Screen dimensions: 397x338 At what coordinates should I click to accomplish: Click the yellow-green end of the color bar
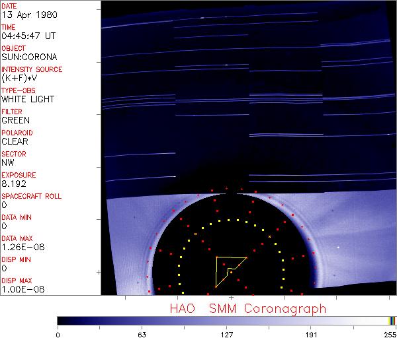coord(392,320)
